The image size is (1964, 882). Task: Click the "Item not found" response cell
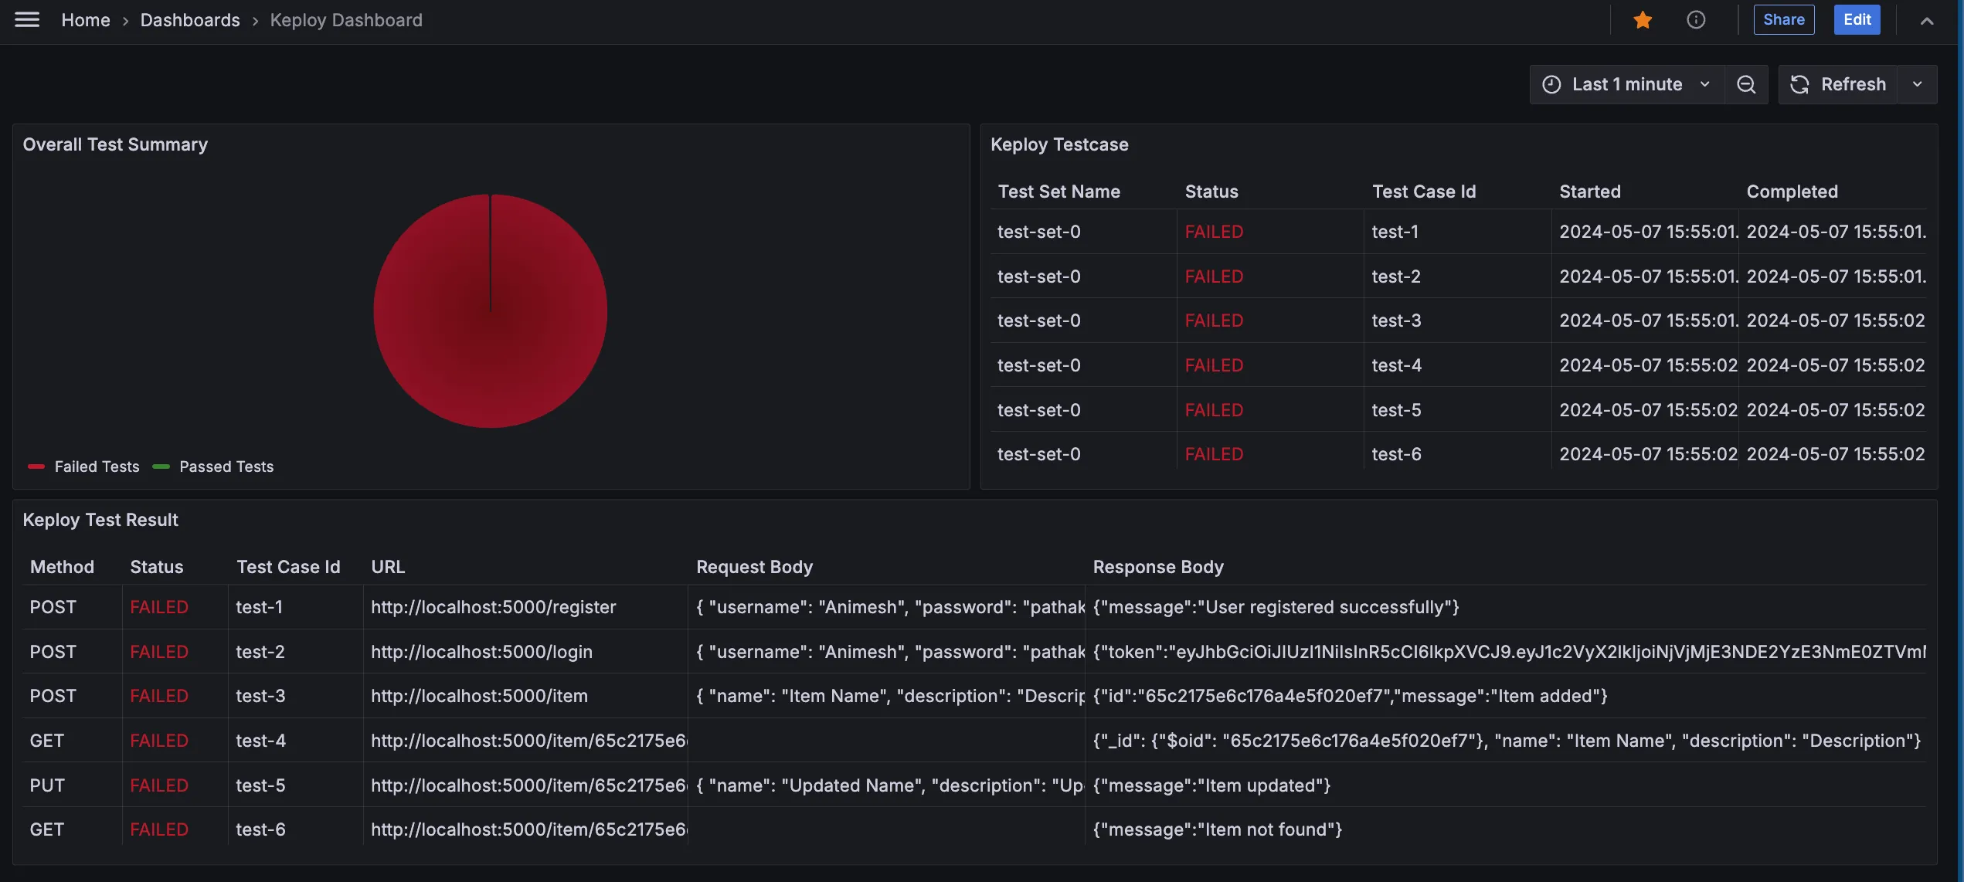[x=1505, y=829]
